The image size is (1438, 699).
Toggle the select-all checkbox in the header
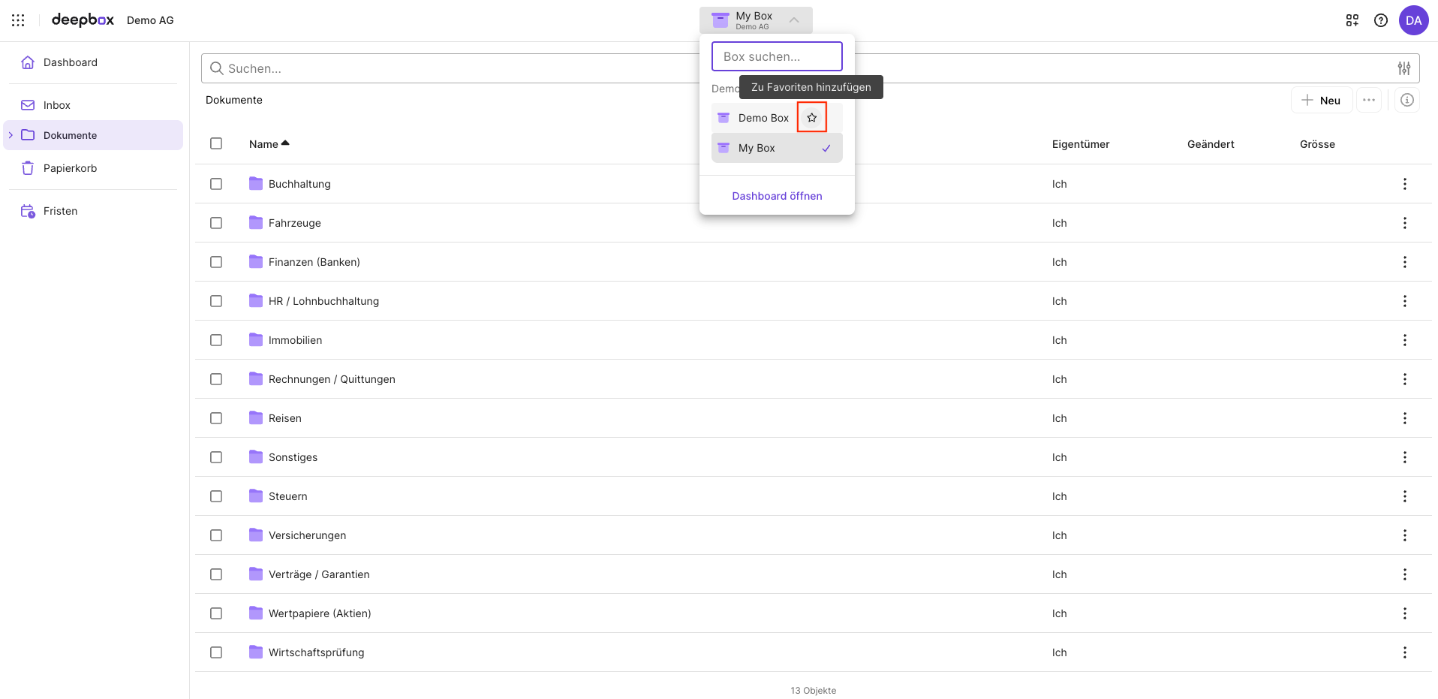(x=216, y=143)
